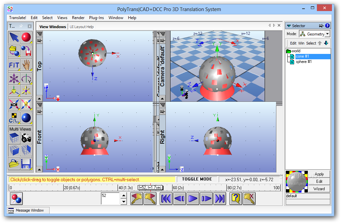Screen dimensions: 341x223
Task: Select the rotate about Y tool
Action: coord(26,78)
